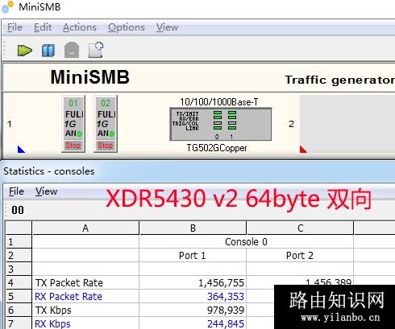Select row 3 header
Viewport: 395px width, 329px height.
(x=19, y=269)
